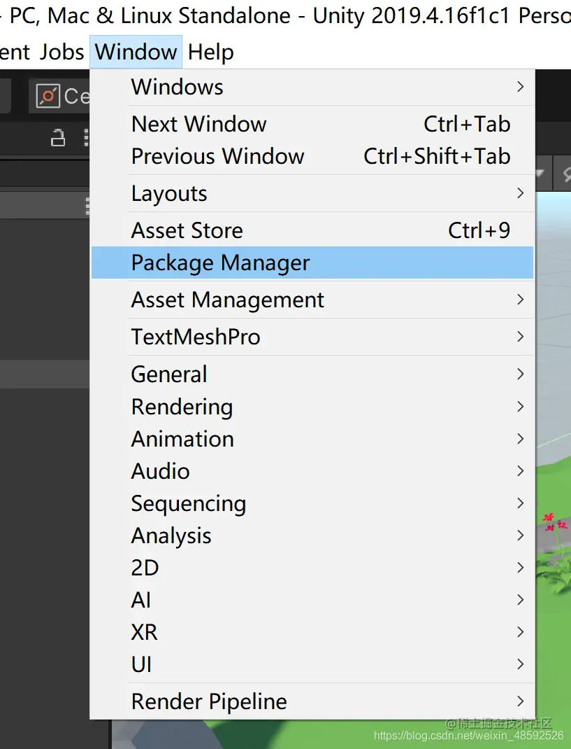Image resolution: width=571 pixels, height=749 pixels.
Task: Open the UI submenu
Action: point(312,664)
